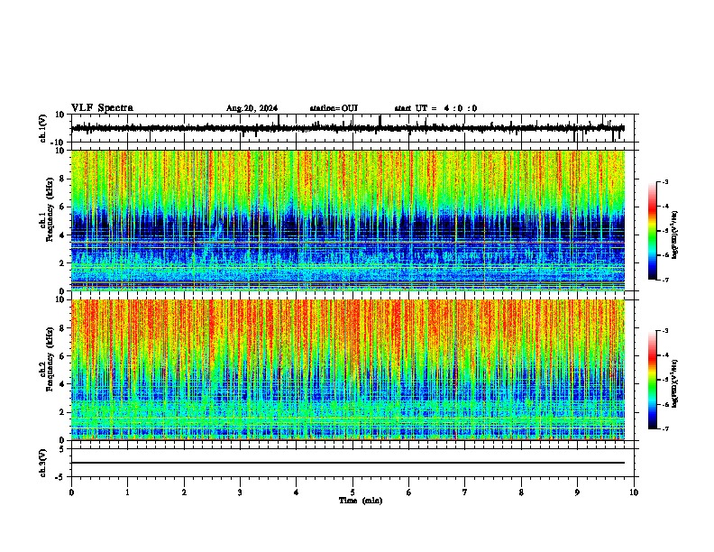Screen dimensions: 714x552
Task: Click time axis tick label "3"
Action: (240, 492)
